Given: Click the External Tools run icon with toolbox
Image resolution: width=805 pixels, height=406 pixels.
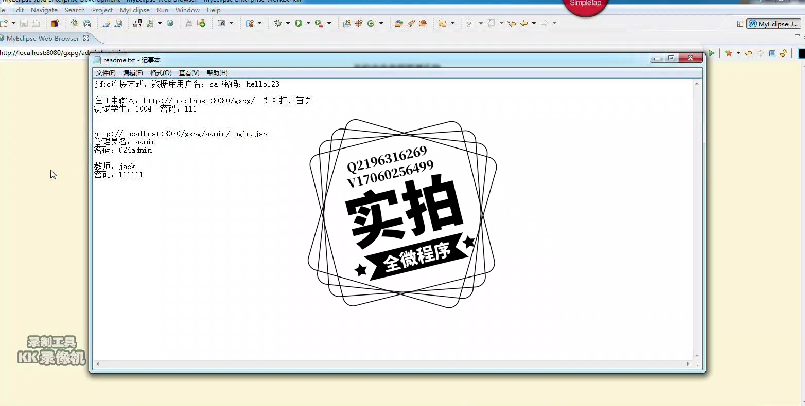Looking at the screenshot, I should coord(319,23).
